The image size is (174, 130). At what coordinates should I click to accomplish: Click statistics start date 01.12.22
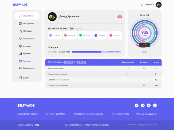[68, 62]
